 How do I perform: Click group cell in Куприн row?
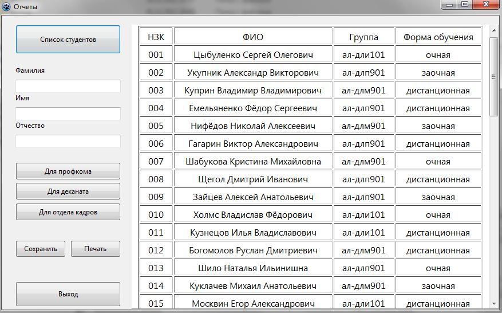click(x=363, y=91)
